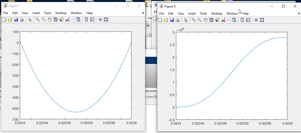This screenshot has height=133, width=301.
Task: Click the parabola minimum in Figure 7 plot
Action: (76, 112)
